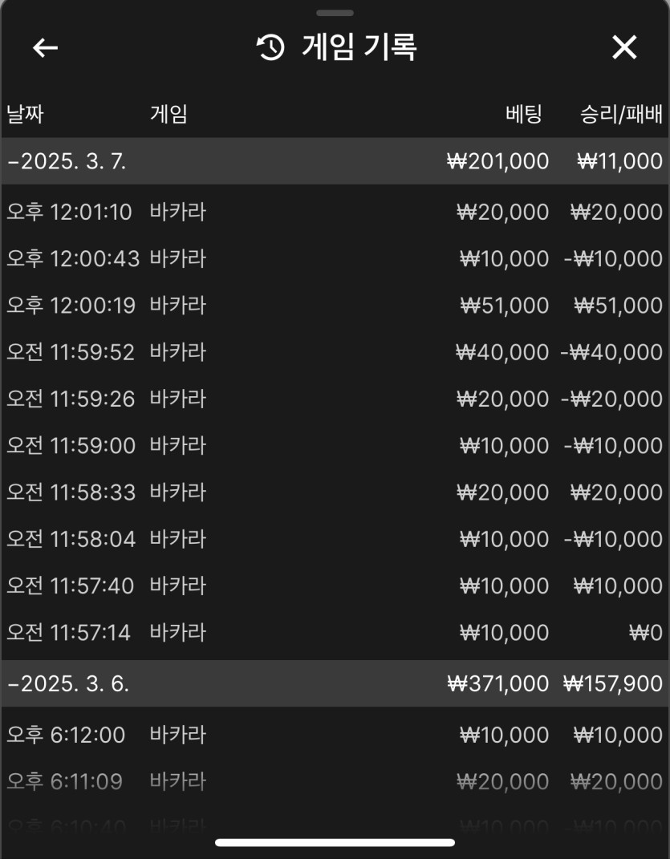670x859 pixels.
Task: Tap the 게임 column header
Action: [169, 114]
